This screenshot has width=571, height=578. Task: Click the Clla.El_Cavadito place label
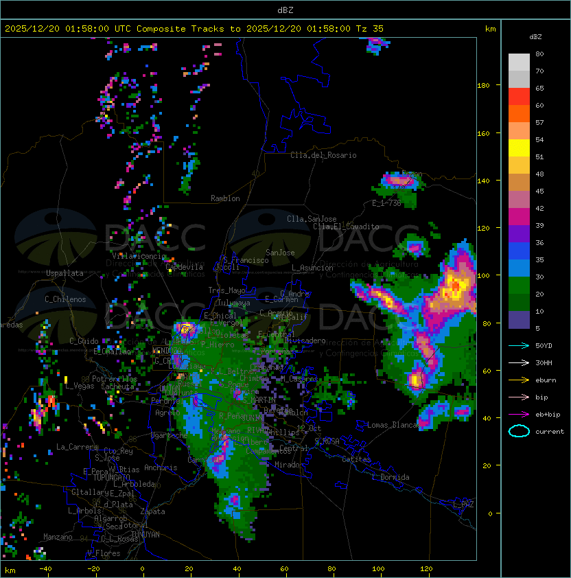pyautogui.click(x=346, y=227)
